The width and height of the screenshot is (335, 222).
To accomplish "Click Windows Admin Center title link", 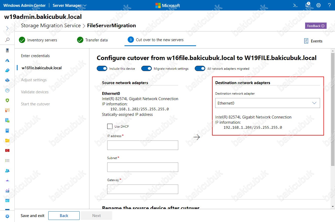I will [24, 5].
